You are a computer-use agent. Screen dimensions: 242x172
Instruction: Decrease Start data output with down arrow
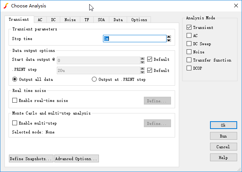142,62
